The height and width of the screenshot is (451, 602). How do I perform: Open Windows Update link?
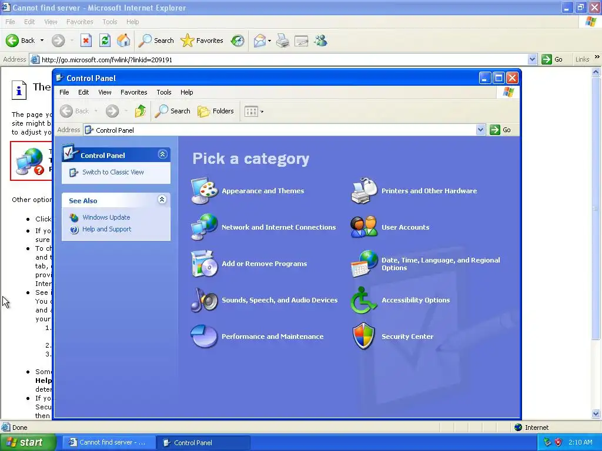[x=106, y=217]
